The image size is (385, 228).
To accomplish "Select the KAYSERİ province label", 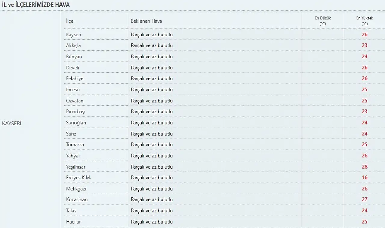I will click(x=12, y=123).
